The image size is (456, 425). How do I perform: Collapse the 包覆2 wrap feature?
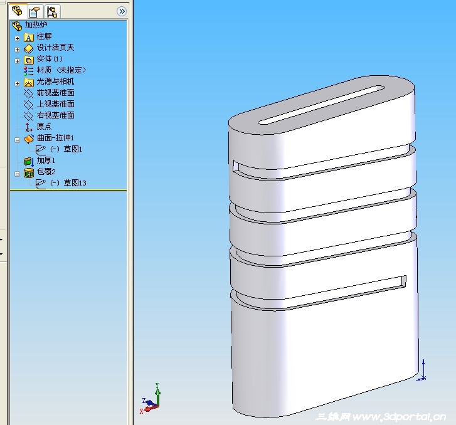point(17,174)
